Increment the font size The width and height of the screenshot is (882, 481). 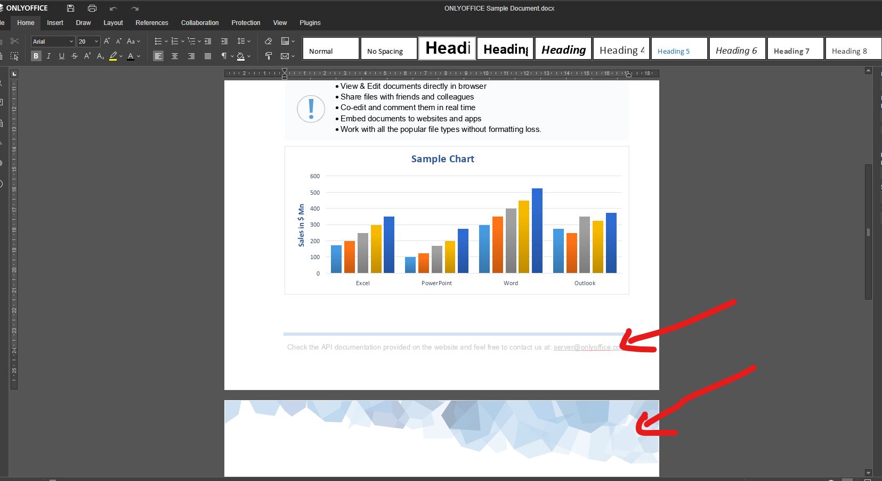pyautogui.click(x=107, y=41)
